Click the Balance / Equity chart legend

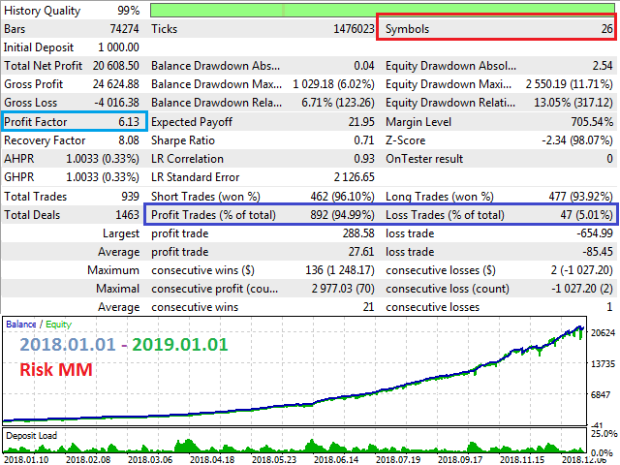pyautogui.click(x=34, y=325)
